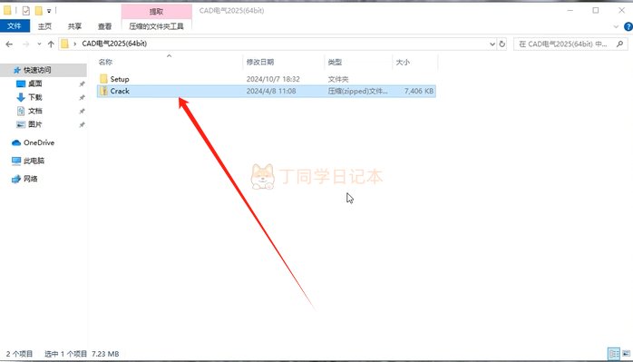633x362 pixels.
Task: Go back with the back arrow
Action: [x=9, y=44]
